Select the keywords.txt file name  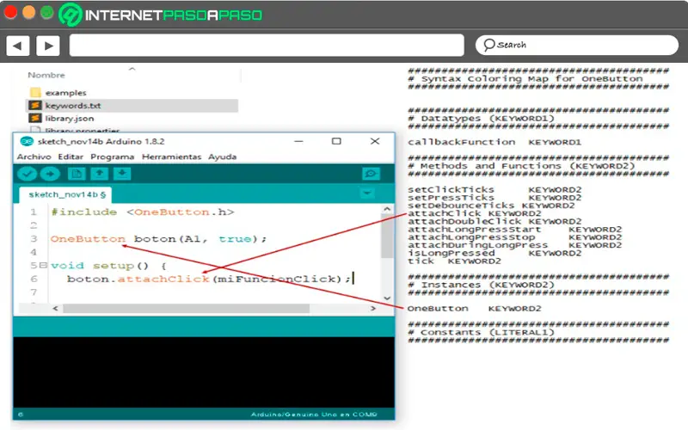coord(73,105)
